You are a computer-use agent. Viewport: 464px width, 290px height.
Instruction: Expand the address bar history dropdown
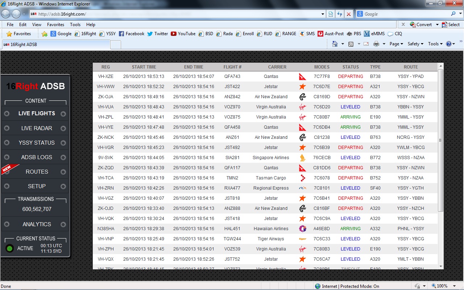click(x=323, y=14)
